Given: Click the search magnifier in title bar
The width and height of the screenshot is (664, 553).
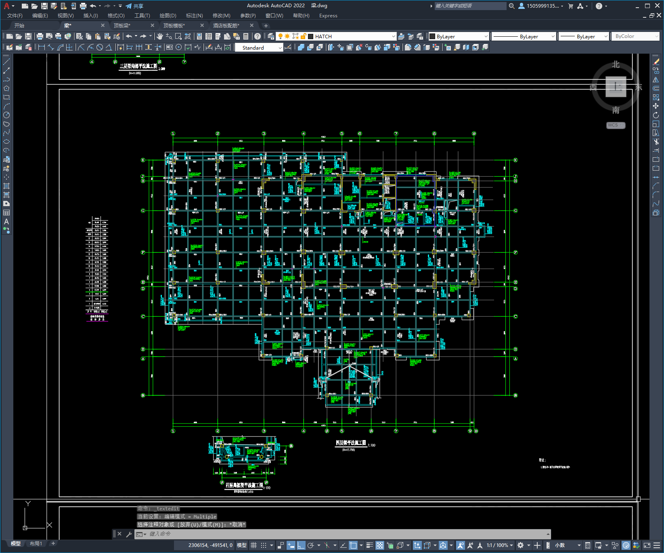Looking at the screenshot, I should pos(512,6).
